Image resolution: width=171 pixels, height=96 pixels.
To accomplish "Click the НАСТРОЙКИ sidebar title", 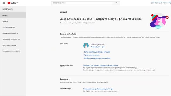I will 8,9.
